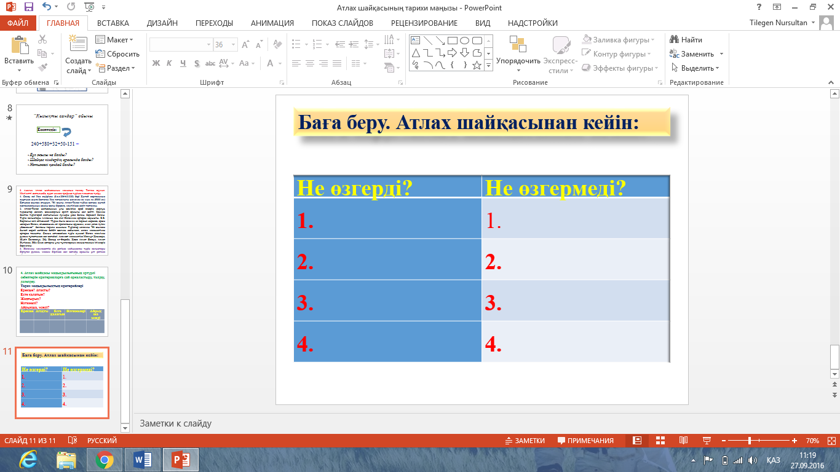Screen dimensions: 840x472
Task: Click the Undo arrow icon
Action: 48,7
